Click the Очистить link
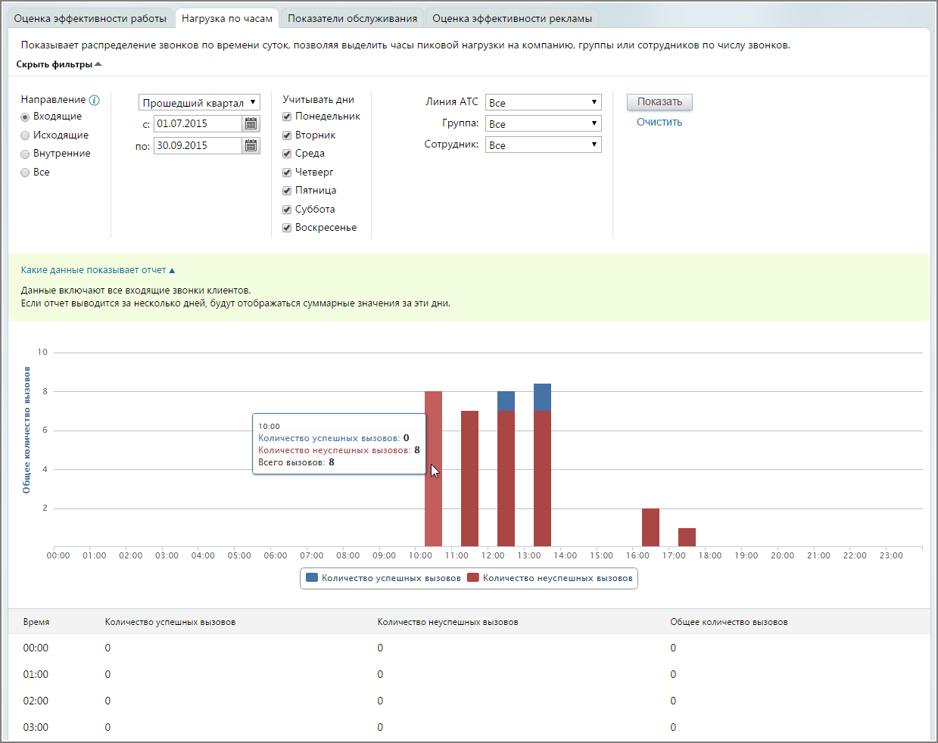 tap(659, 122)
